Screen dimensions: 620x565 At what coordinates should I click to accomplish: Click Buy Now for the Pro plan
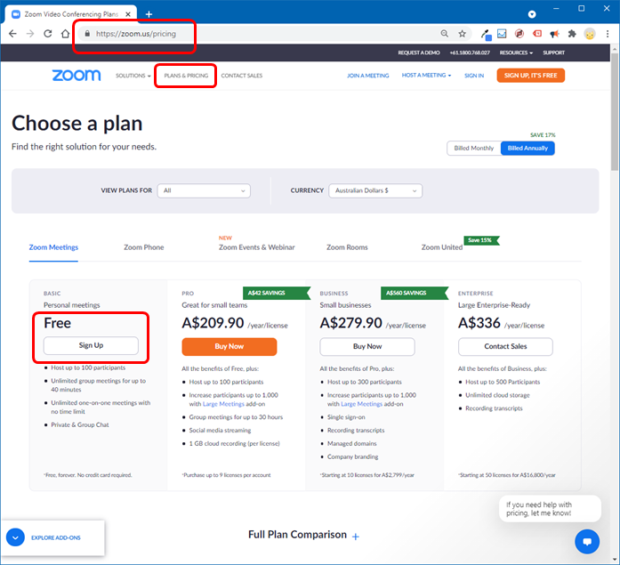click(229, 346)
